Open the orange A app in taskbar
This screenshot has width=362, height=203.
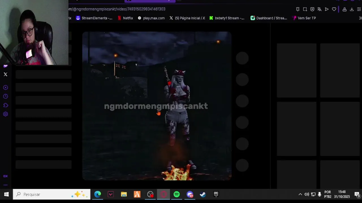137,194
